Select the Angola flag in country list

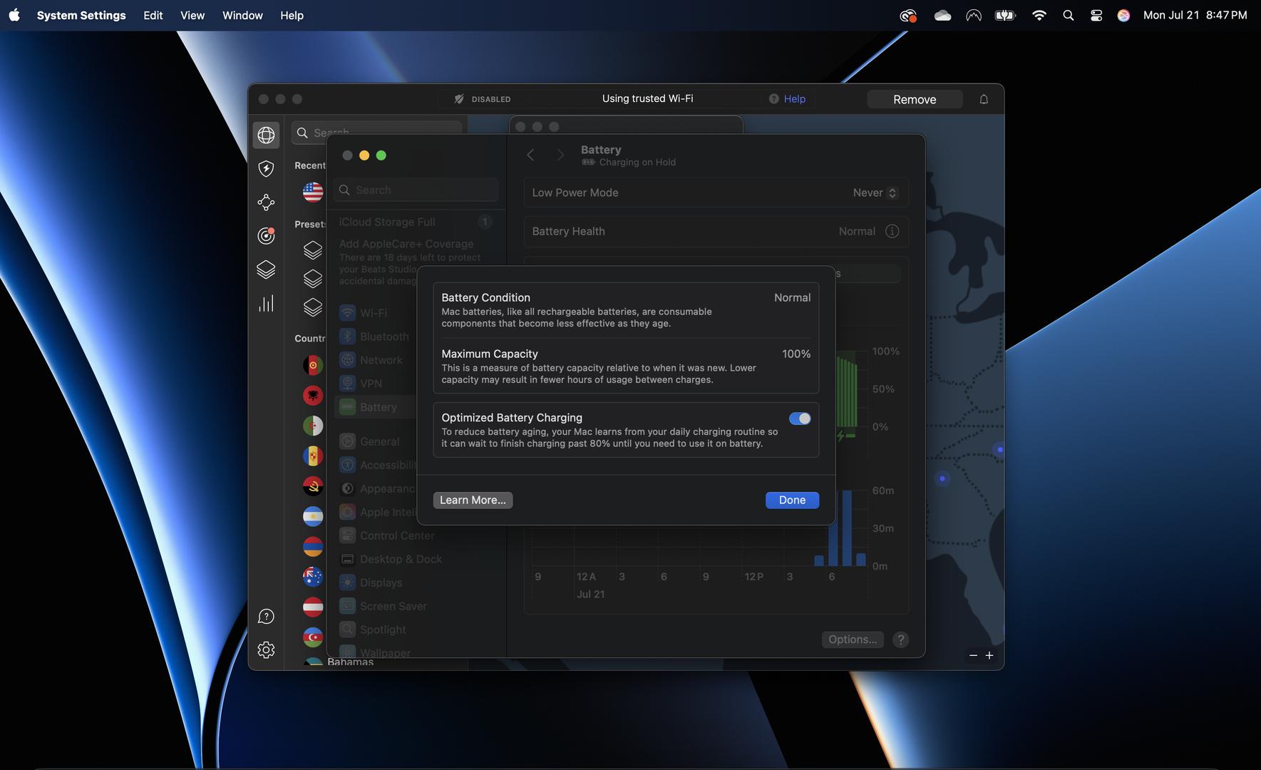pyautogui.click(x=313, y=486)
